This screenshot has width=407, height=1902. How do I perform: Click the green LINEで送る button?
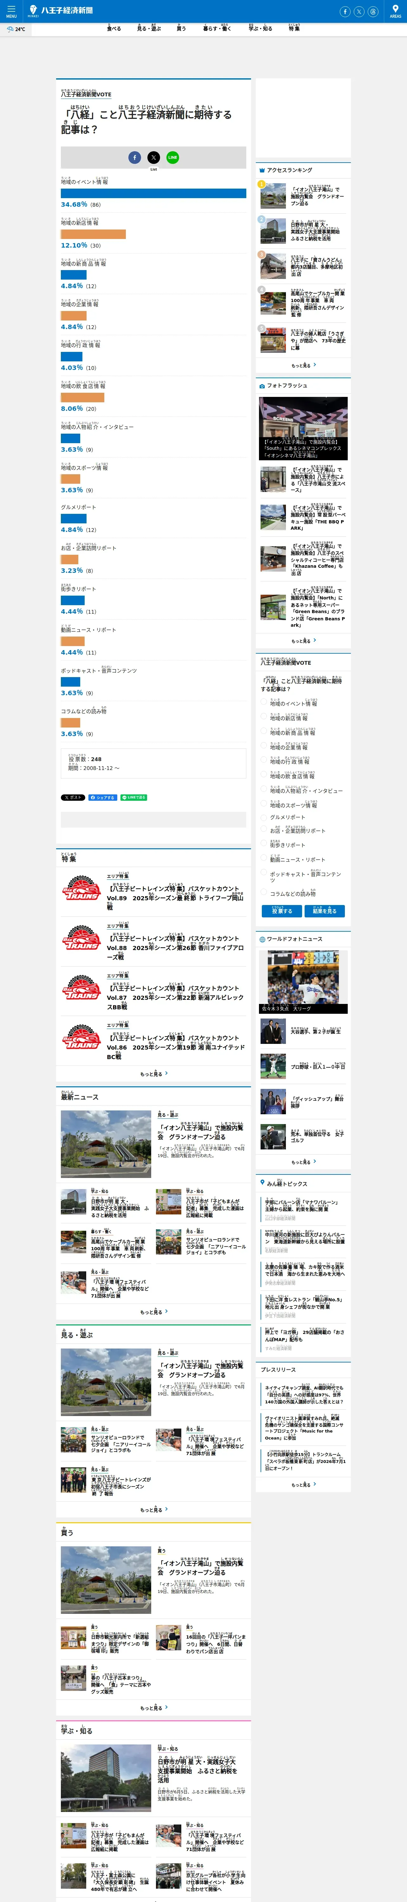(134, 798)
